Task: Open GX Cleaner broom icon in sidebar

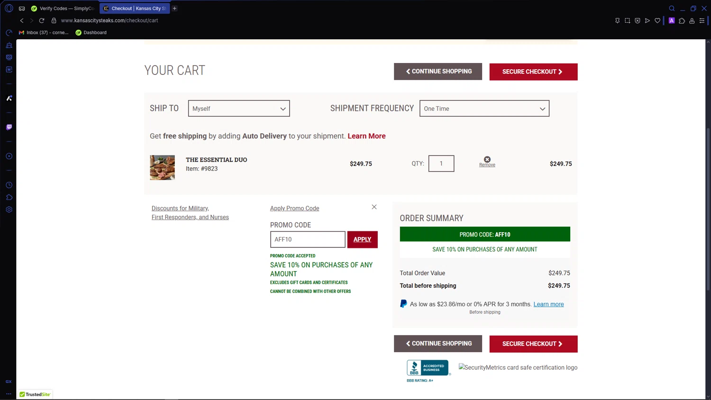Action: pos(9,45)
